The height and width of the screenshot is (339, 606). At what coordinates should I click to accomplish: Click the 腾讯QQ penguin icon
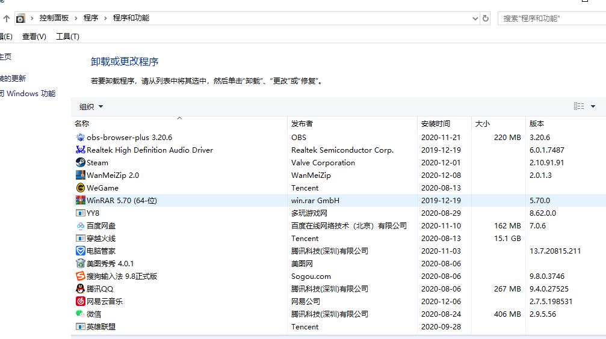click(x=81, y=289)
